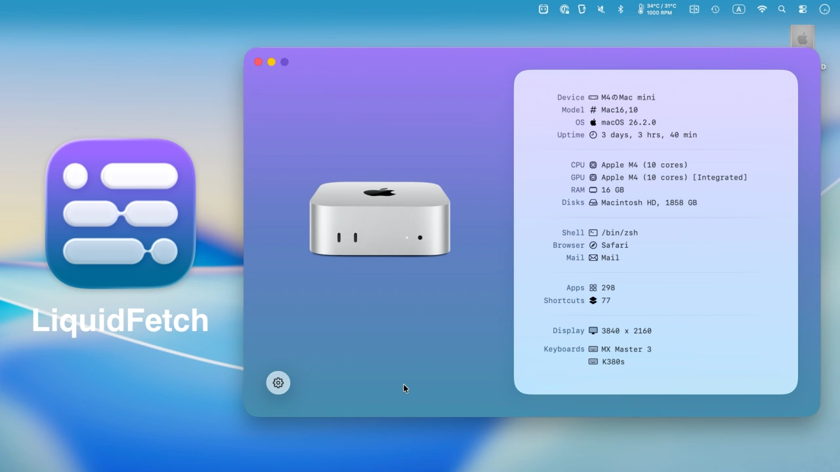Open Spotlight search from the menu bar
This screenshot has height=472, width=840.
coord(782,9)
